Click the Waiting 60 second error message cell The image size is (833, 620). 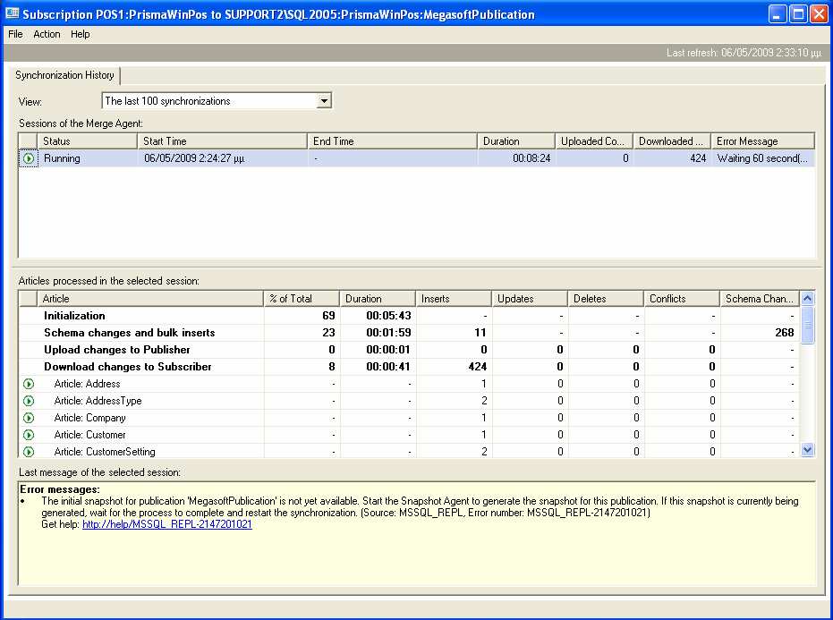762,158
